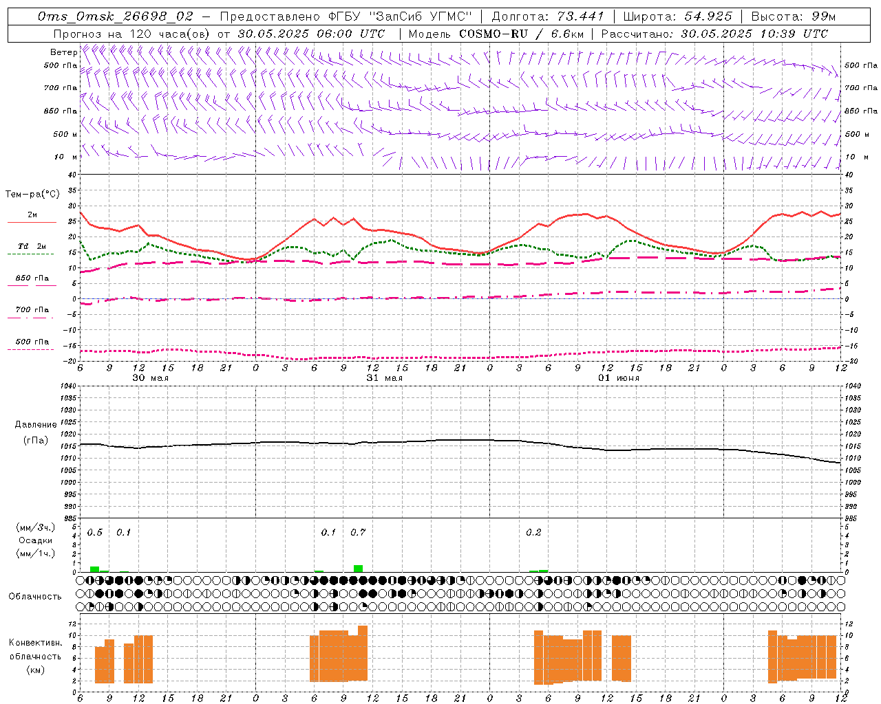Click the green precipitation bar beneath the 0.5 value
Image resolution: width=881 pixels, height=704 pixels.
click(94, 569)
